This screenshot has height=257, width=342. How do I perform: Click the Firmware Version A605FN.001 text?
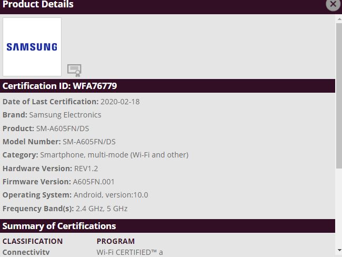[94, 182]
